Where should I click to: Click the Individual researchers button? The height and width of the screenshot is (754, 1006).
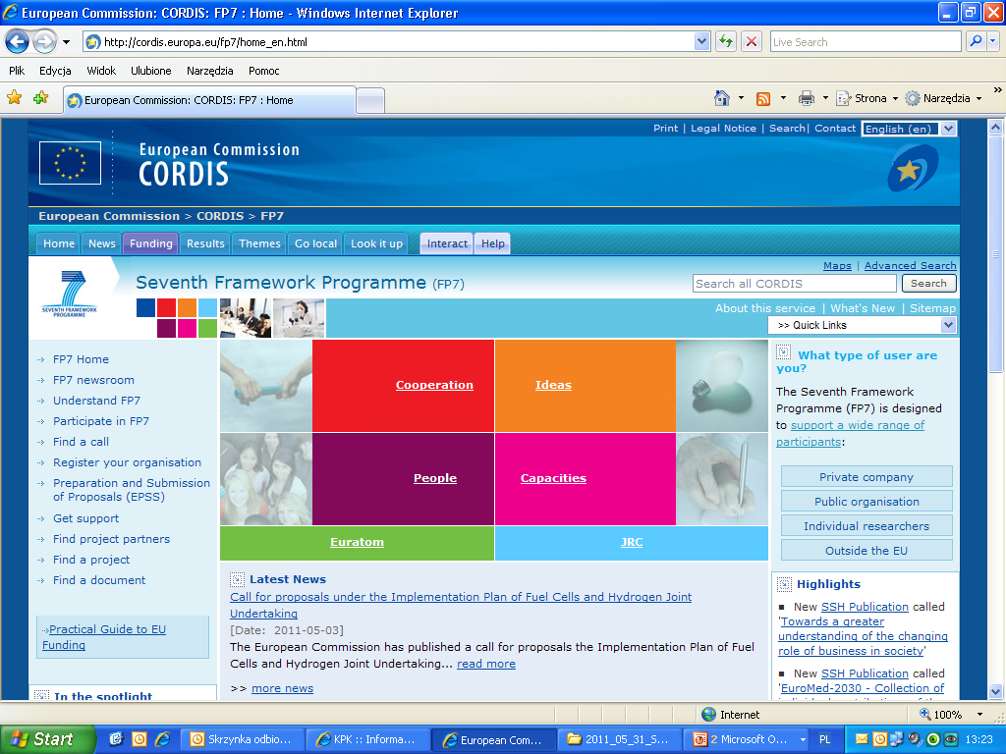[866, 526]
